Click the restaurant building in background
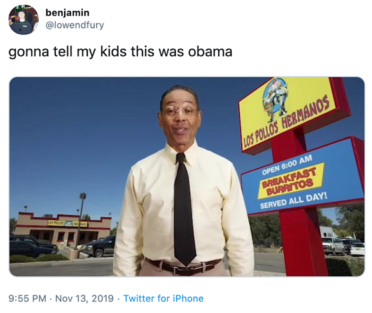Image resolution: width=372 pixels, height=313 pixels. tap(64, 229)
